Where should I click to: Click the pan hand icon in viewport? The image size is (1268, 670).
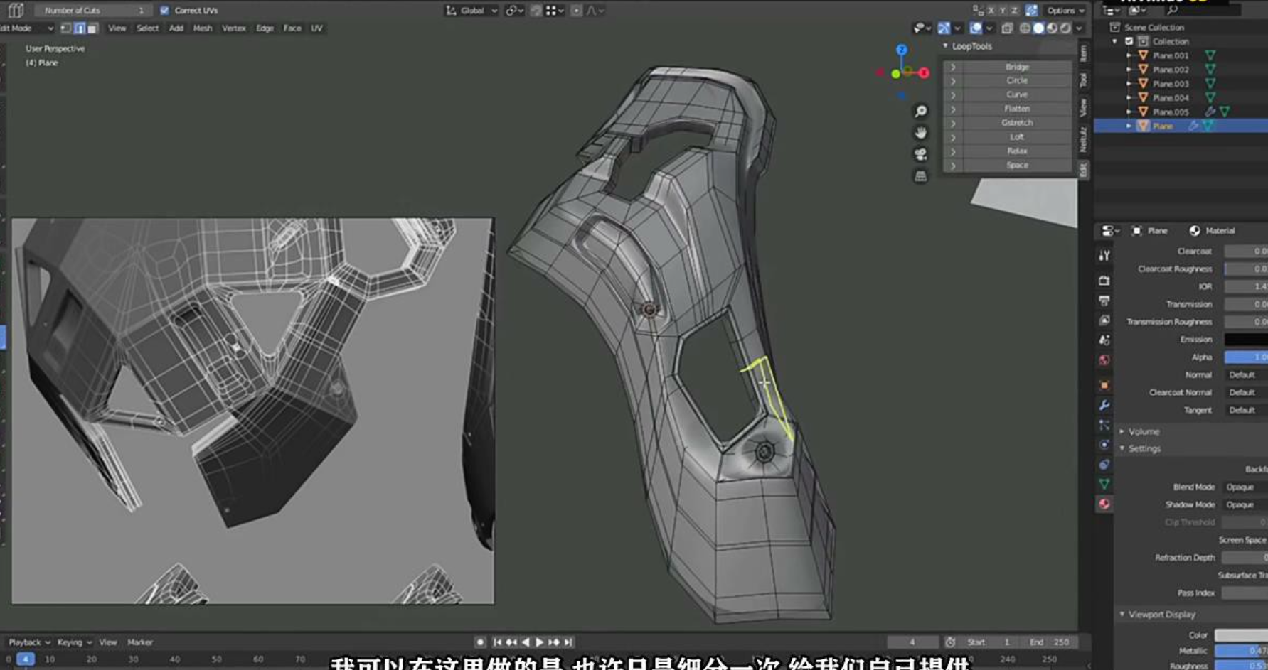[920, 133]
